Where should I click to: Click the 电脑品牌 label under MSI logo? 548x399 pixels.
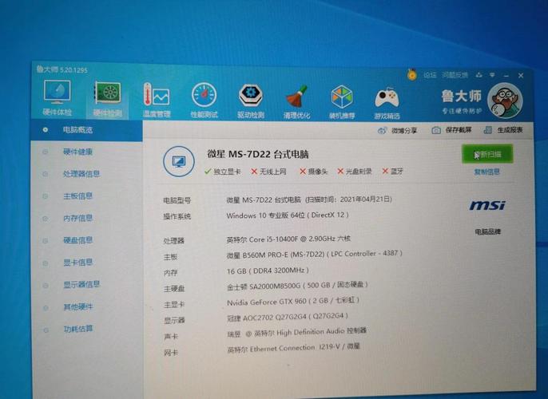pos(488,231)
